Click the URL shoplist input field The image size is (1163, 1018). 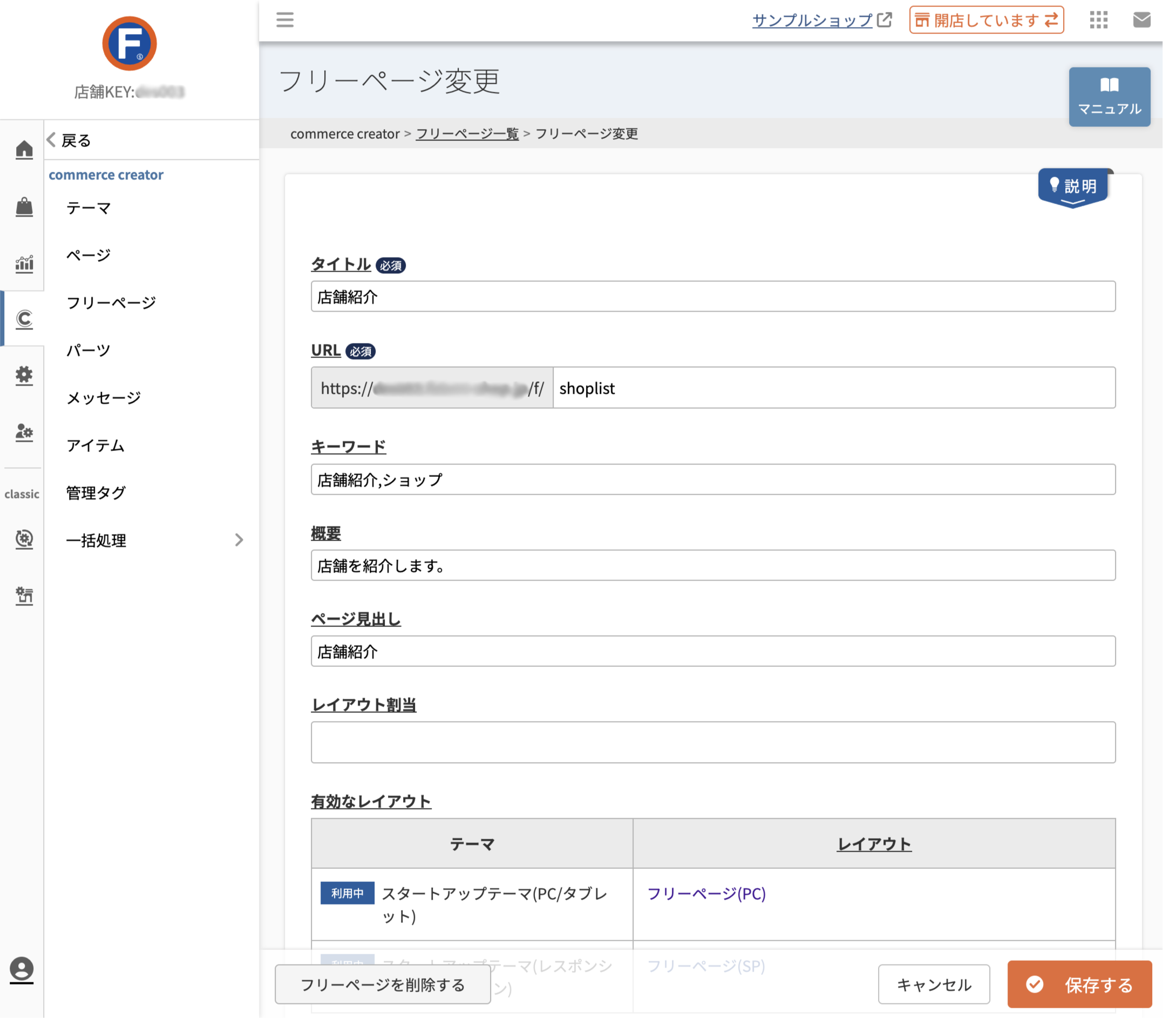(x=834, y=388)
